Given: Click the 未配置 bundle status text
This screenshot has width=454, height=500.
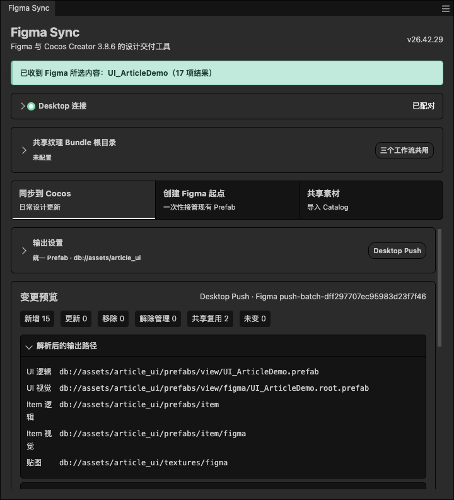Looking at the screenshot, I should 42,158.
